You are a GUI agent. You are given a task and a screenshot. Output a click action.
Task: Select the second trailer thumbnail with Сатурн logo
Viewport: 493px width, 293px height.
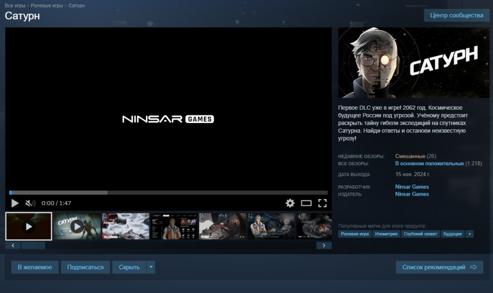pyautogui.click(x=77, y=226)
